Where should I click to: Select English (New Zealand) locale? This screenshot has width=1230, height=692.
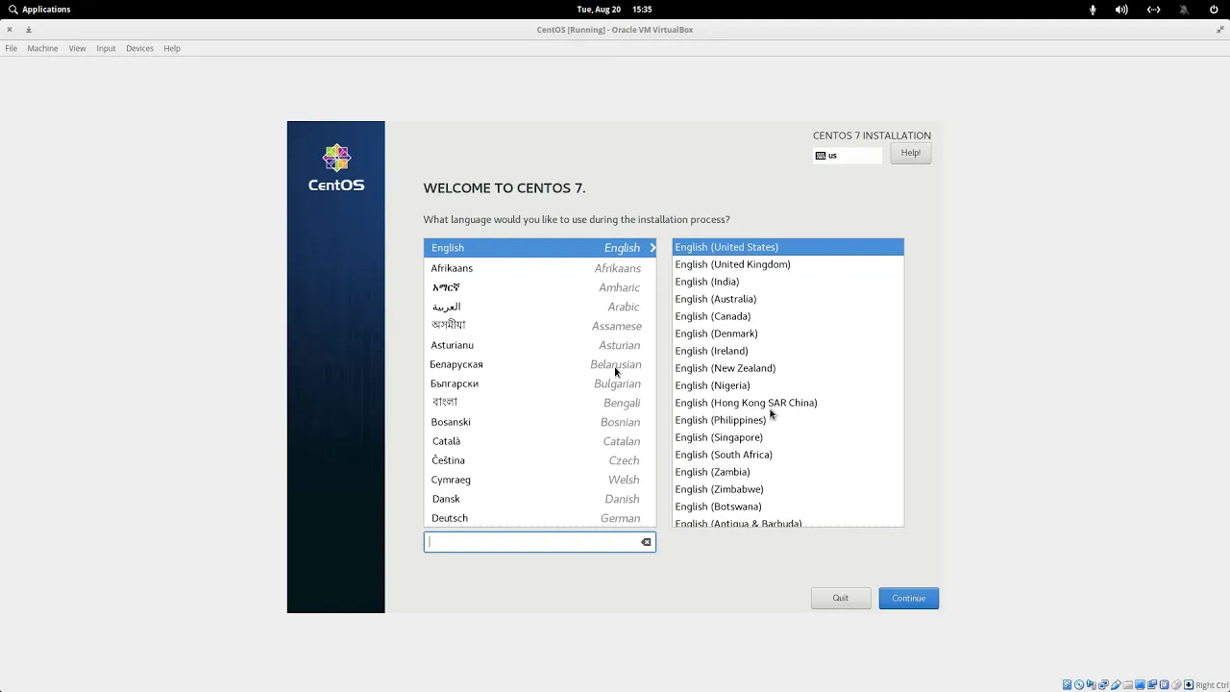click(788, 368)
